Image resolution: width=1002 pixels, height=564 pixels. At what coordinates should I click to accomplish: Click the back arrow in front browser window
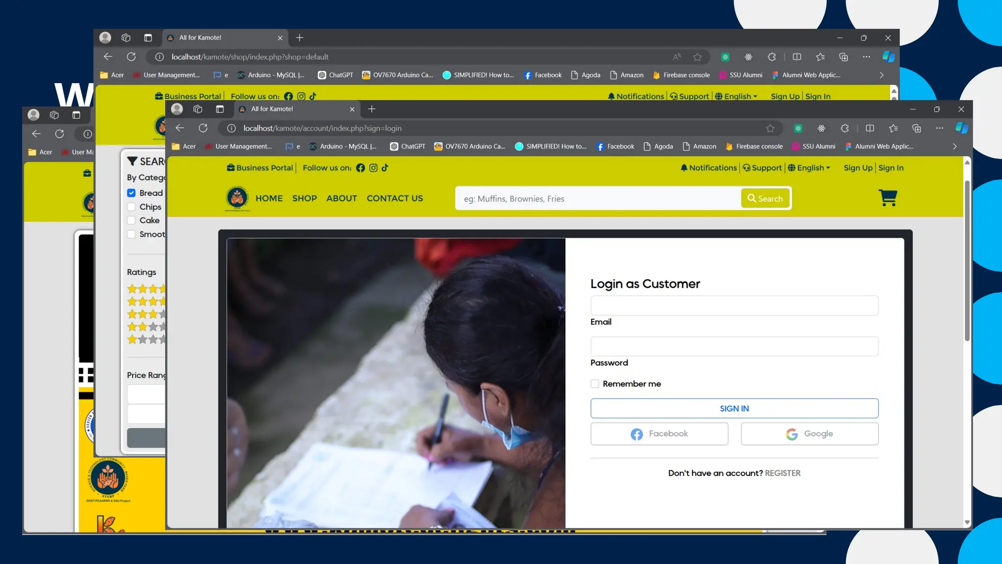(180, 128)
